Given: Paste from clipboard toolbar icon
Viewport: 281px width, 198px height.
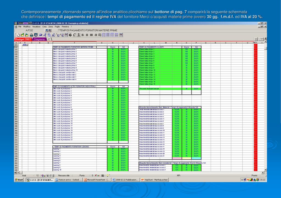Looking at the screenshot, I should [53, 35].
